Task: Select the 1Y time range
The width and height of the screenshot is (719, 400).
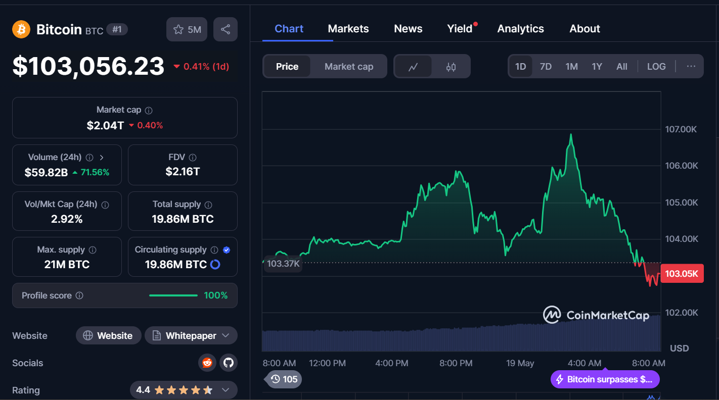Action: [x=597, y=67]
